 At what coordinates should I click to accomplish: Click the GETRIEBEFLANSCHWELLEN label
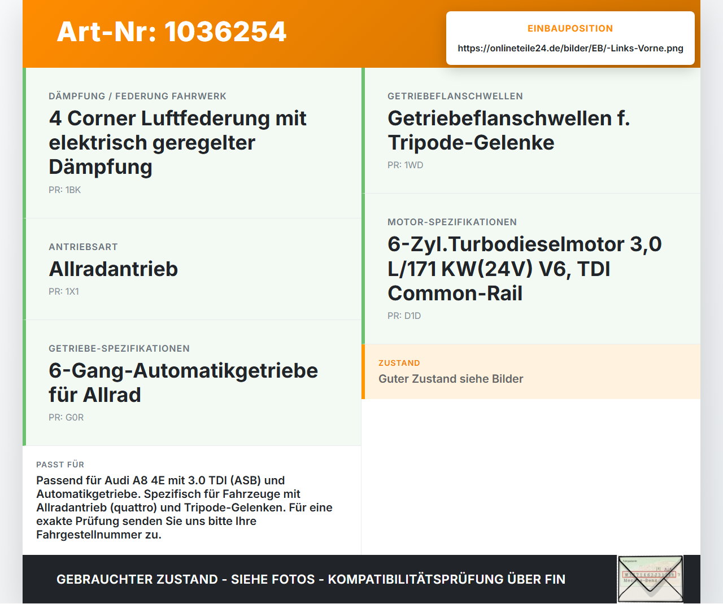pyautogui.click(x=455, y=96)
